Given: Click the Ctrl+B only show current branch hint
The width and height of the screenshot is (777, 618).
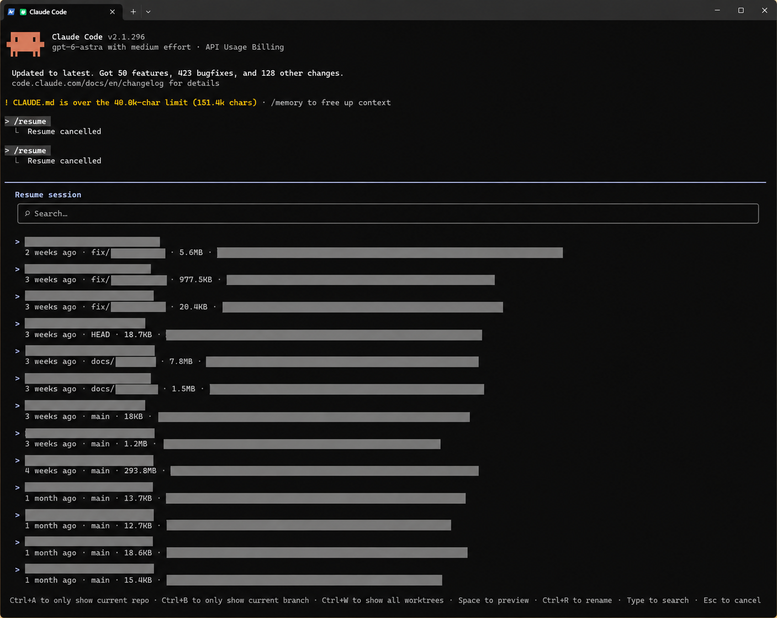Looking at the screenshot, I should [235, 600].
